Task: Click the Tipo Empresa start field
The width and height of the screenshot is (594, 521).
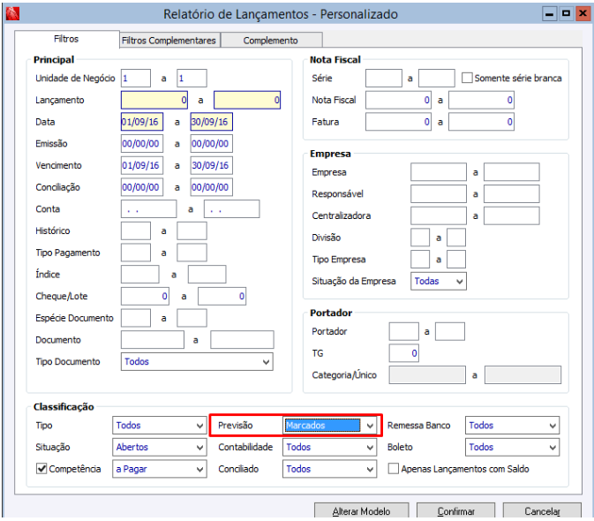Action: [x=420, y=260]
